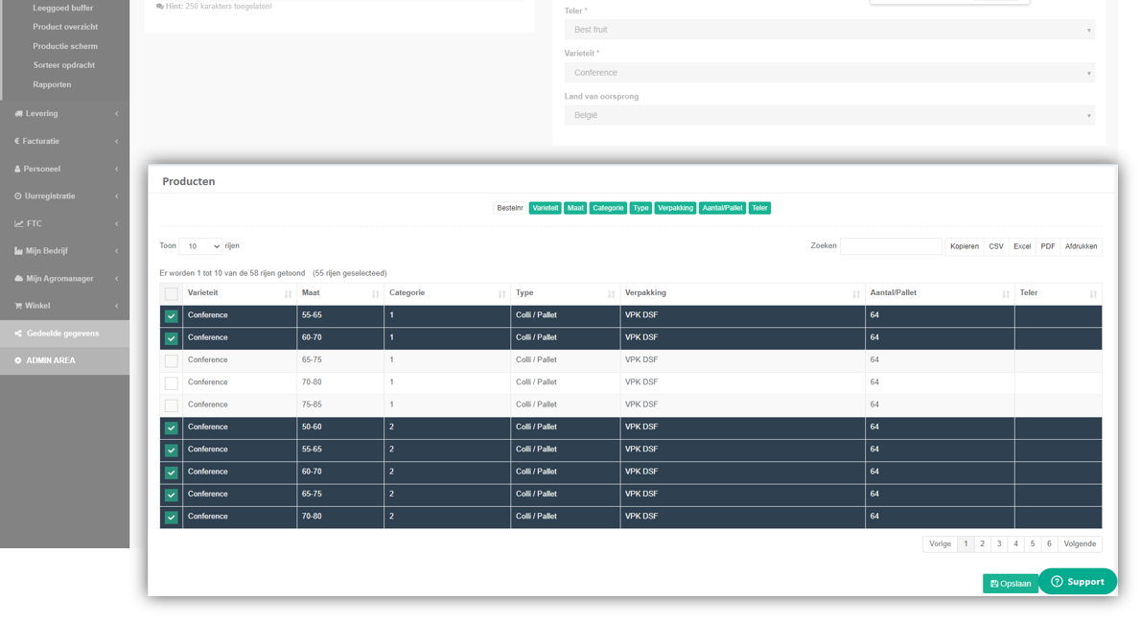
Task: Click the euro icon beside Facturatie
Action: 17,141
